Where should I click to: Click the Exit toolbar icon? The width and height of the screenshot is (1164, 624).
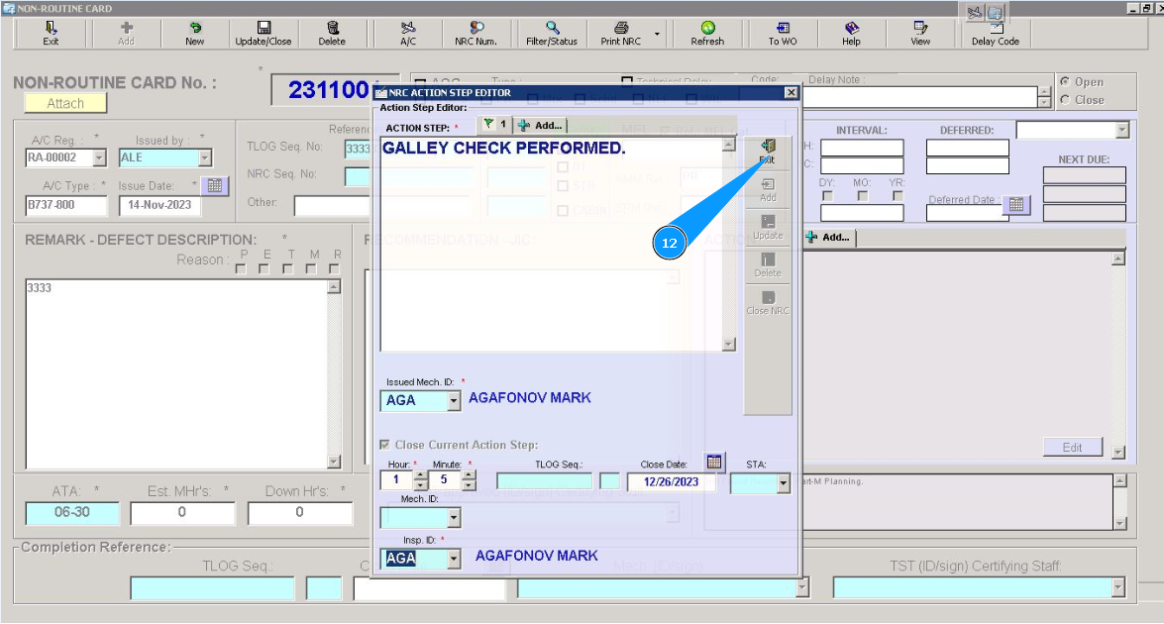(51, 34)
